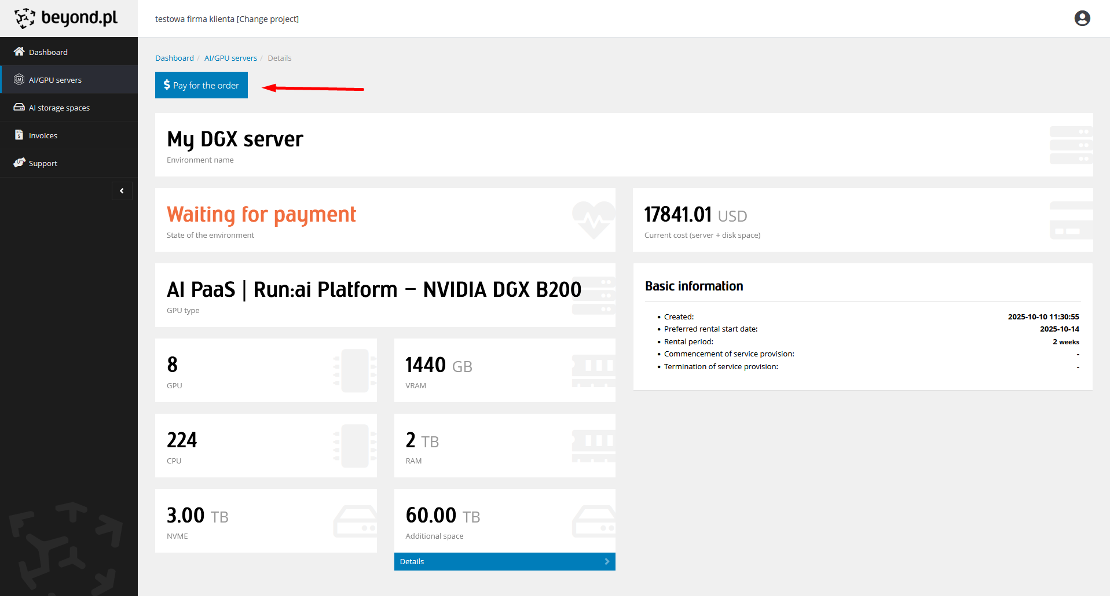The image size is (1110, 596).
Task: Click the Dashboard home icon in sidebar
Action: click(x=19, y=51)
